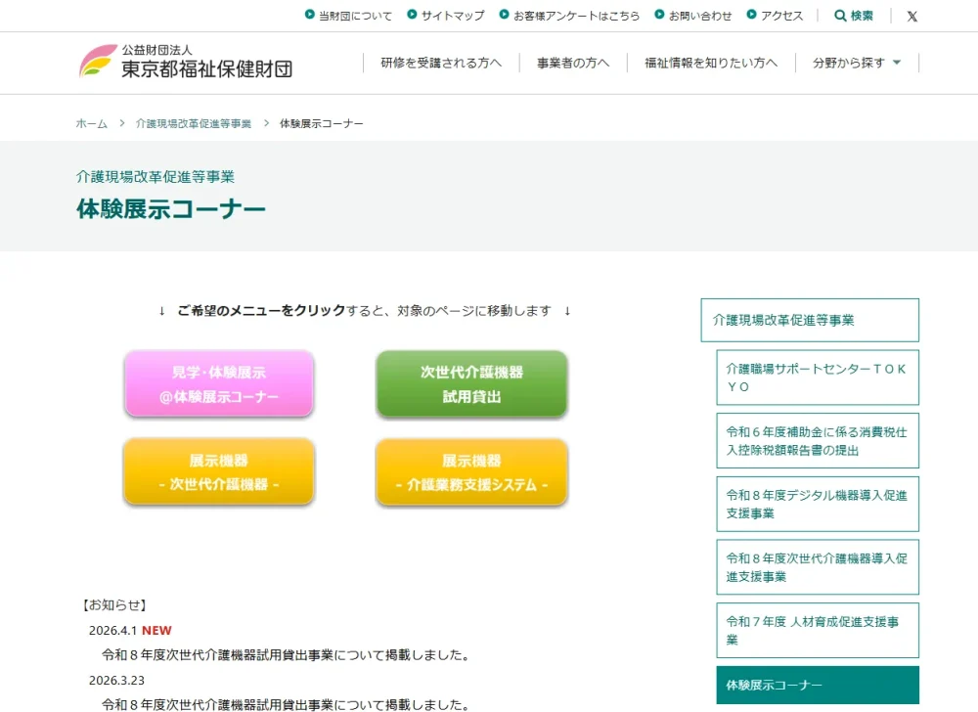Click bullet icon beside お客様アンケートはこちら
Viewport: 978px width, 712px height.
[504, 15]
